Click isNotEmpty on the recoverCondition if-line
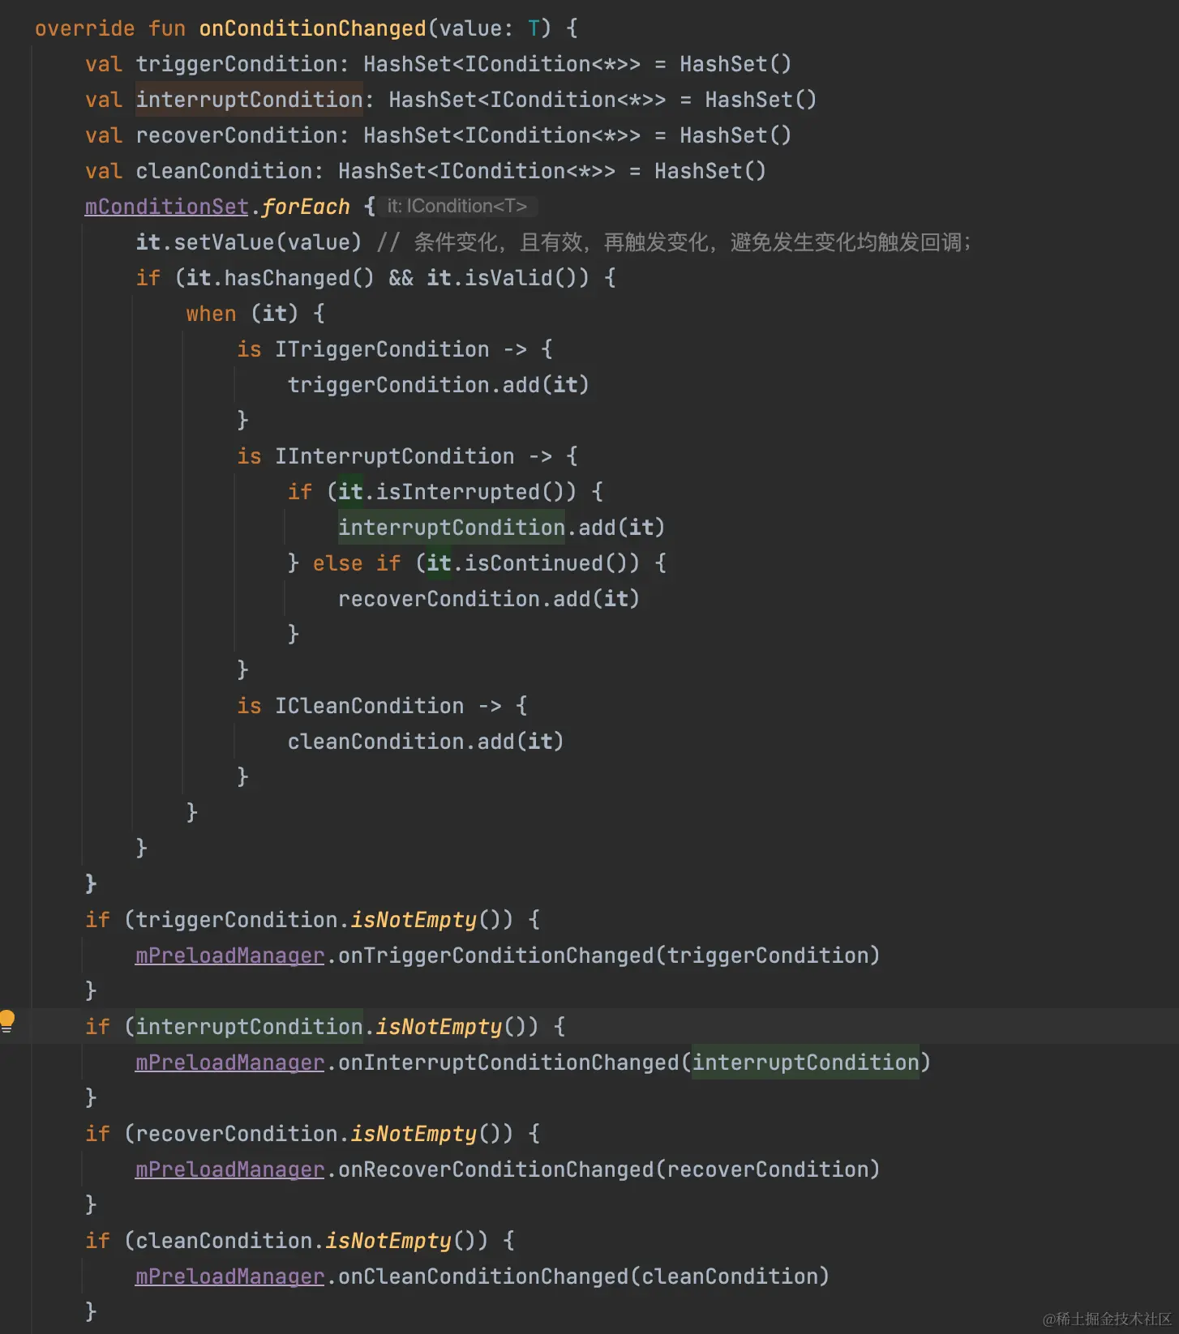The image size is (1179, 1334). [414, 1134]
